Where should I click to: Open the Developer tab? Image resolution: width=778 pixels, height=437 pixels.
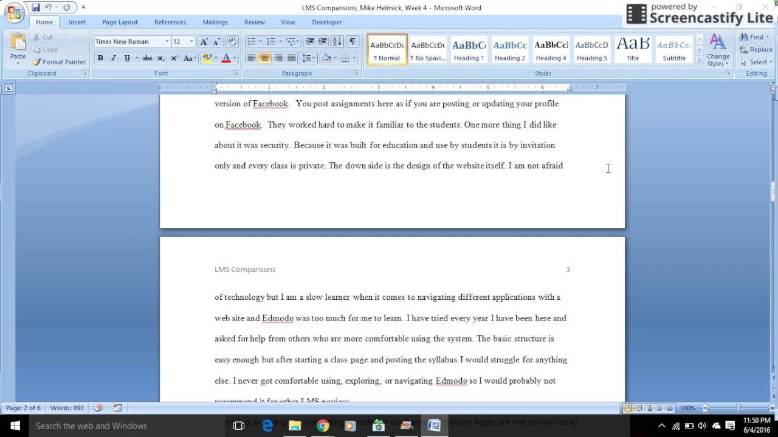(x=327, y=22)
